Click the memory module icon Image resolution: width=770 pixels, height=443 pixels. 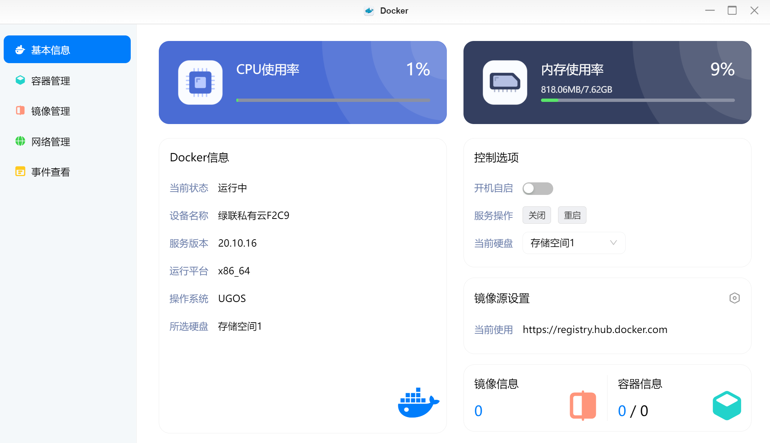pyautogui.click(x=504, y=82)
